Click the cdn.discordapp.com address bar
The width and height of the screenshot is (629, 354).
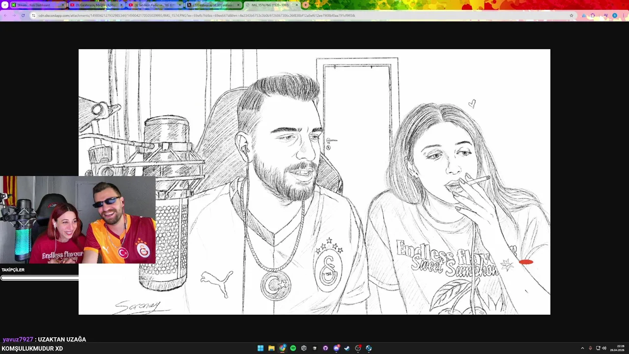(302, 15)
